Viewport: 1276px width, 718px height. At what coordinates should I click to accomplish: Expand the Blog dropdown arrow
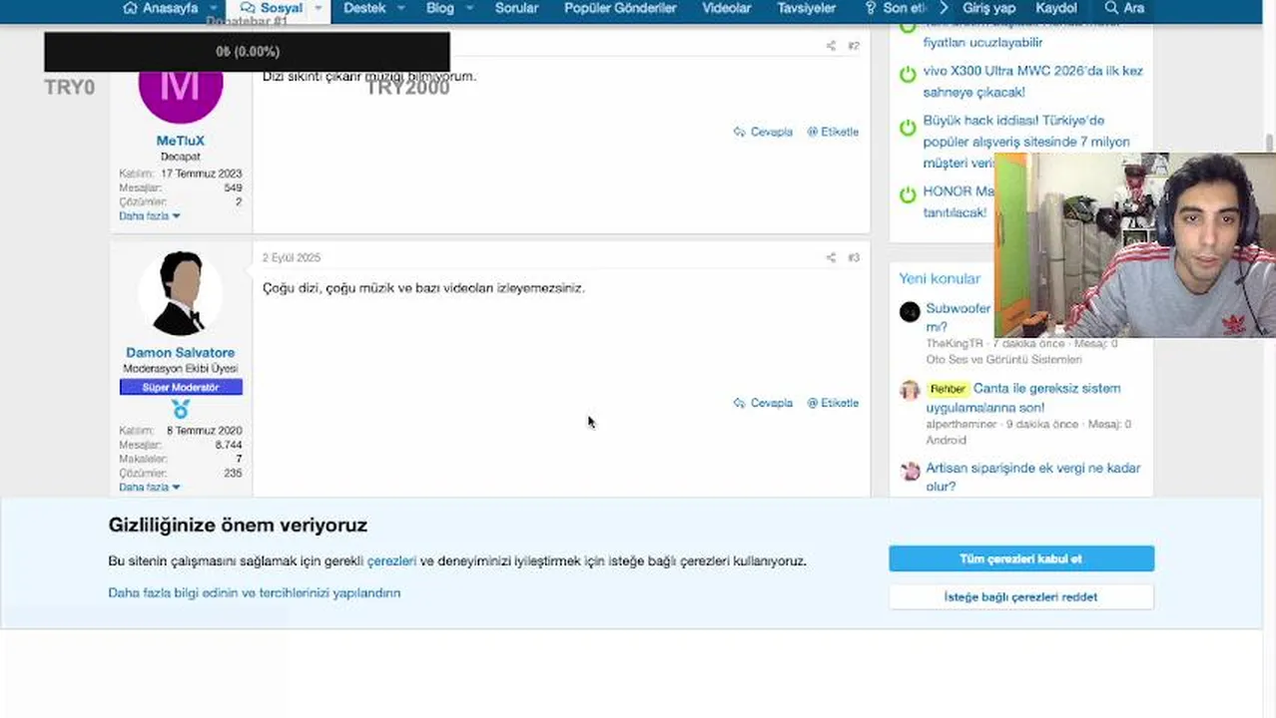pyautogui.click(x=469, y=8)
